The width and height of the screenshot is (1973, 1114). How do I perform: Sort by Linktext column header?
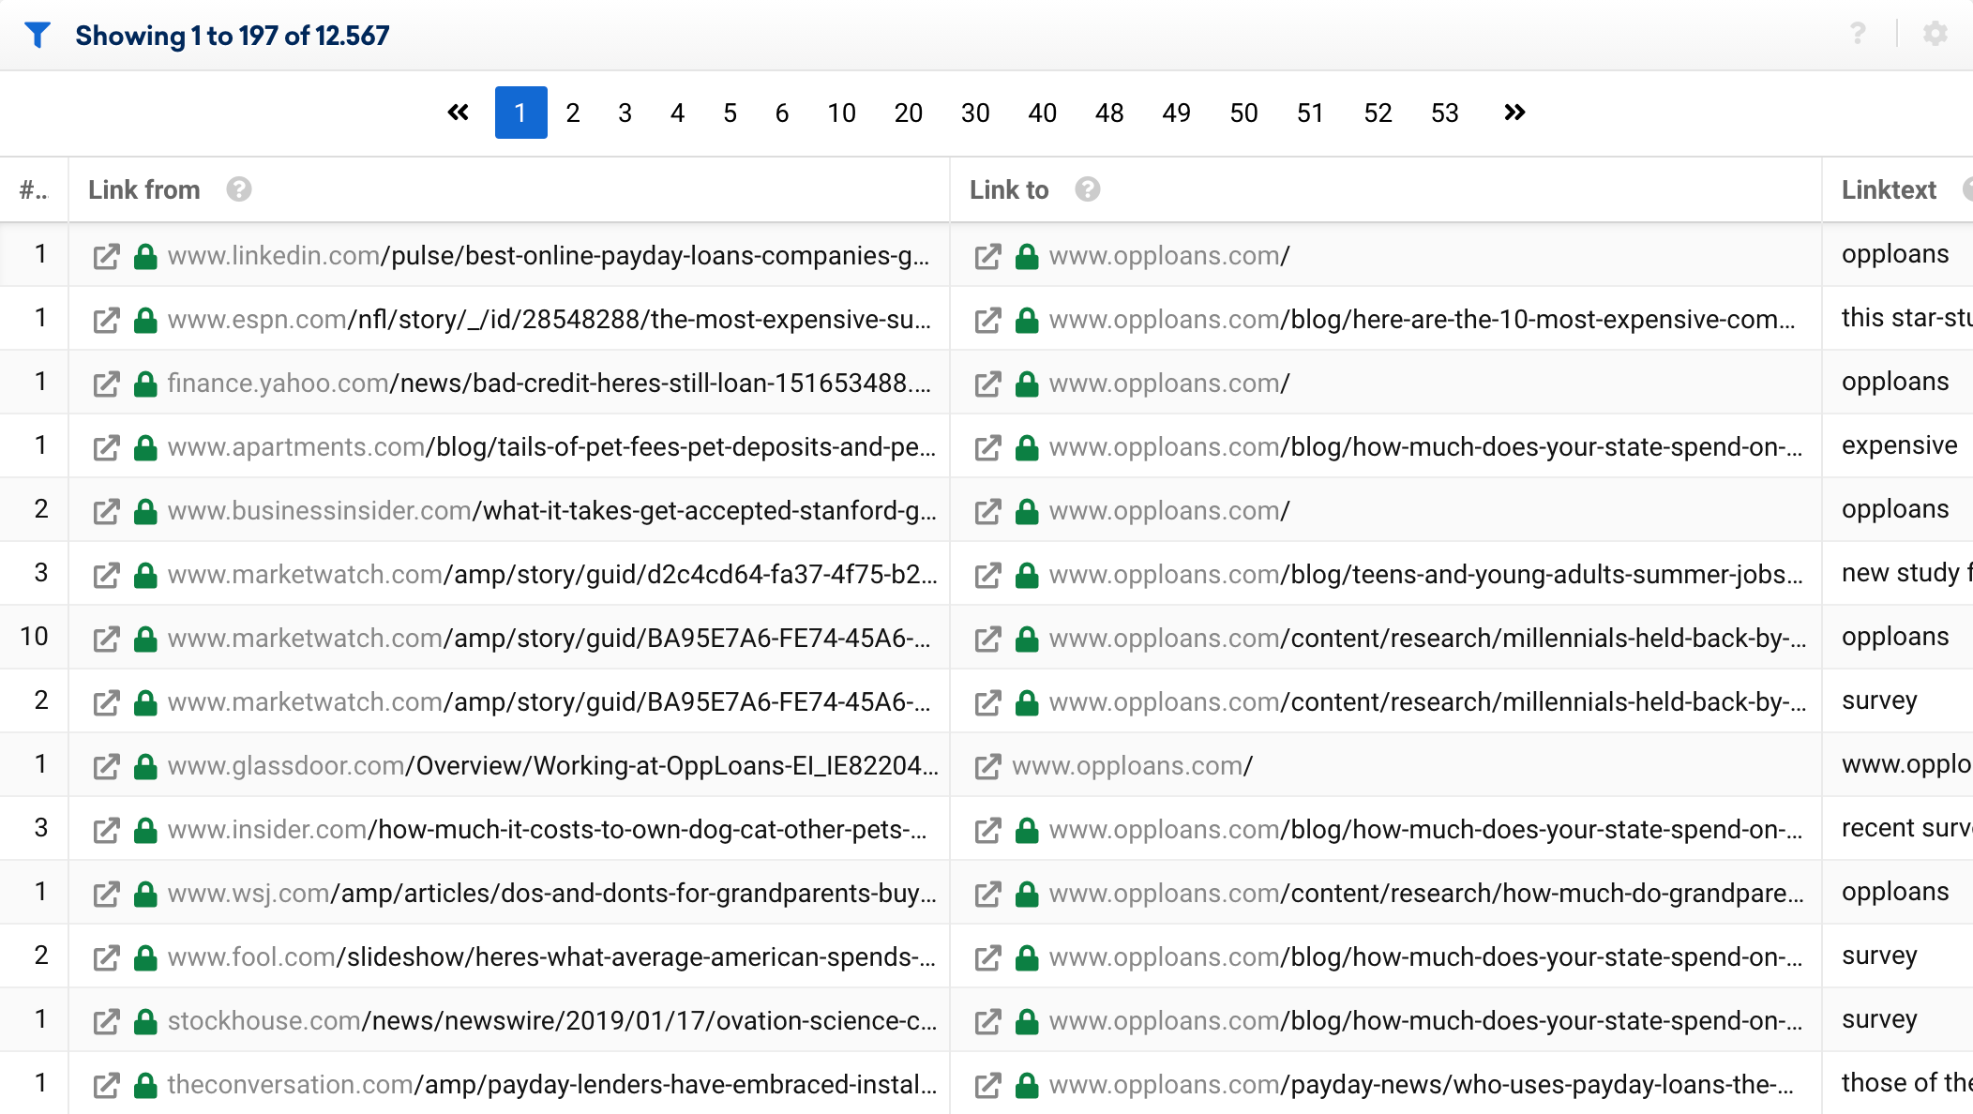coord(1889,189)
